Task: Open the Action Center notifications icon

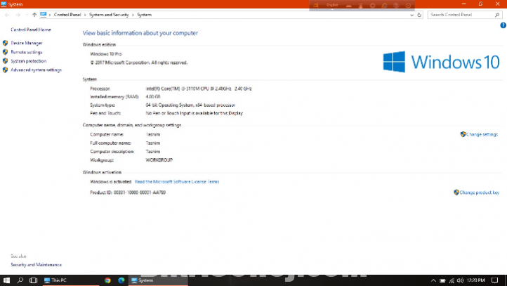Action: click(x=495, y=280)
